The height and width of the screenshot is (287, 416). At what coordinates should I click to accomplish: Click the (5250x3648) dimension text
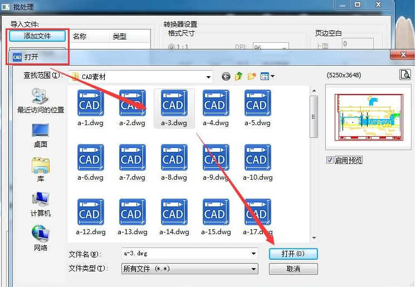(x=344, y=75)
